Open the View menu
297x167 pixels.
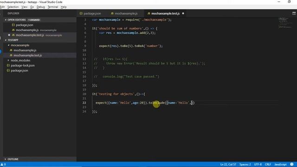click(24, 7)
